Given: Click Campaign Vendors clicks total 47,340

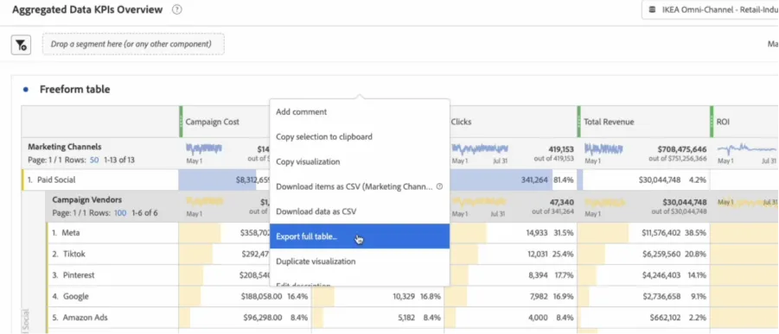Looking at the screenshot, I should (561, 202).
